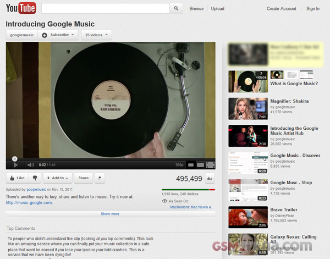Image resolution: width=330 pixels, height=259 pixels.
Task: Open the music.google.com link
Action: (x=29, y=202)
